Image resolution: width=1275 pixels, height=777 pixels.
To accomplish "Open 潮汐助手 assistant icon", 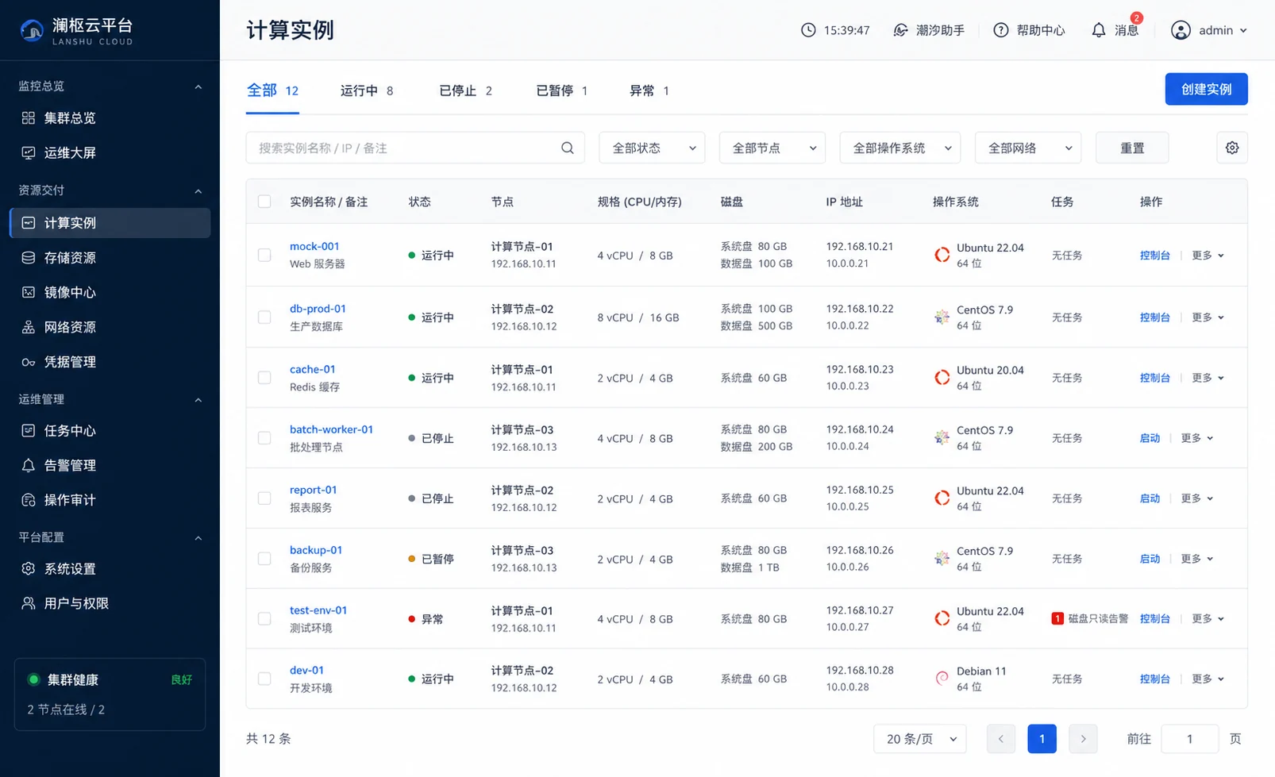I will (x=900, y=30).
